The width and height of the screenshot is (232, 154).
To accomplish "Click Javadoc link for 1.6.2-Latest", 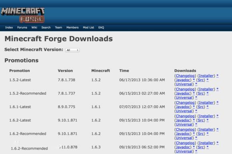I will coord(183,120).
